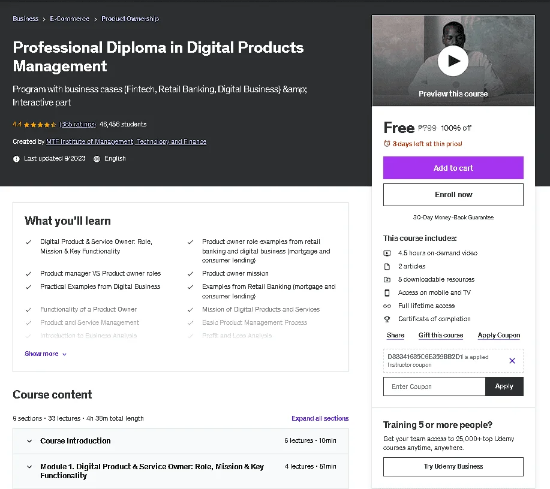Open the E-Commerce breadcrumb link
This screenshot has width=550, height=489.
pyautogui.click(x=70, y=19)
